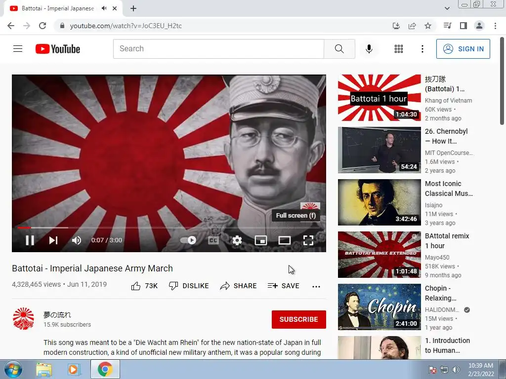The height and width of the screenshot is (379, 506).
Task: Click the DISLIKE thumbs down button
Action: 189,286
